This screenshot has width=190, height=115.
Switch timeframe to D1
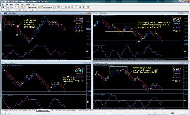pos(57,10)
